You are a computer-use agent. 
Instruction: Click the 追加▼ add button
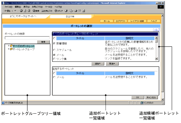point(98,64)
